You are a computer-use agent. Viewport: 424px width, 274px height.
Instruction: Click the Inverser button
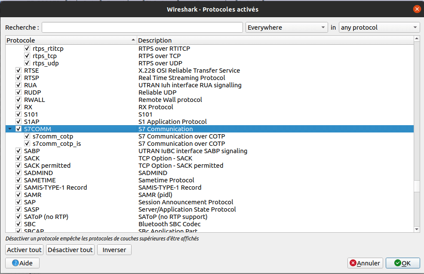coord(114,250)
